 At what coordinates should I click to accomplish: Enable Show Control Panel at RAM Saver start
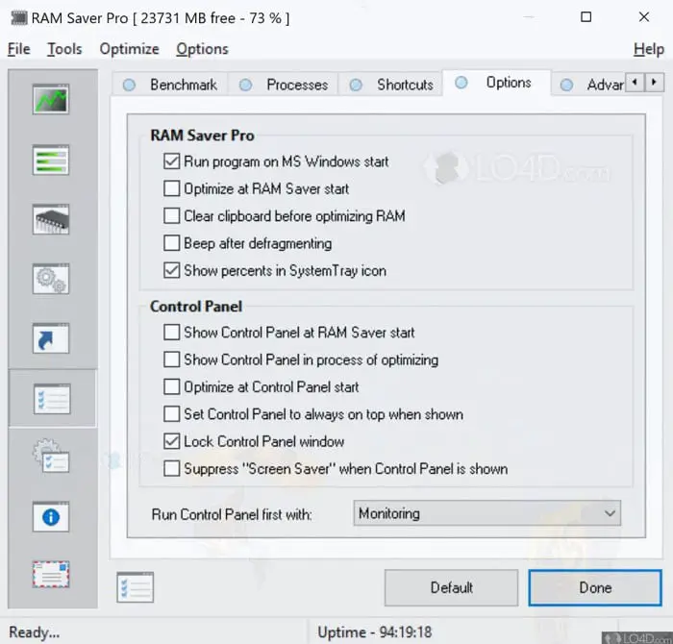[171, 332]
